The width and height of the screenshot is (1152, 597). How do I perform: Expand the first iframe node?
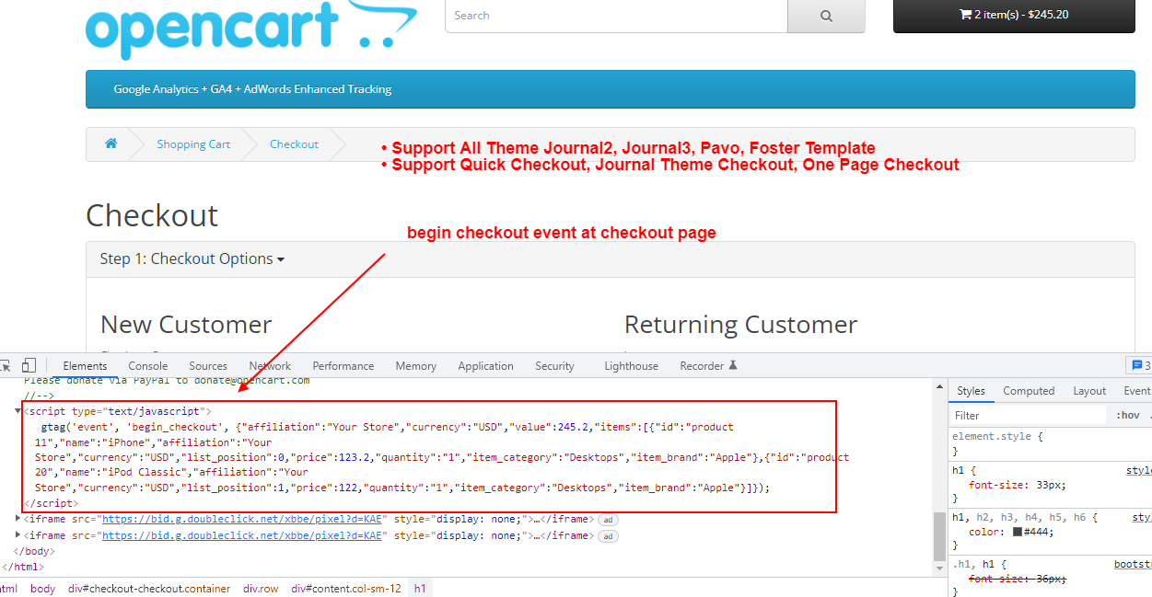coord(18,519)
